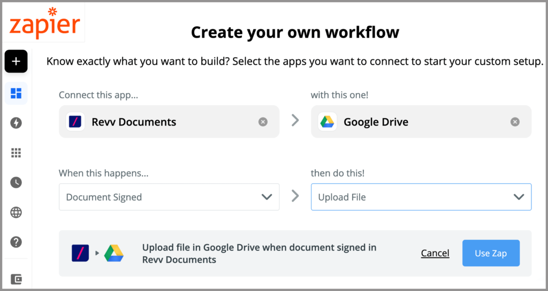Click the Cancel link
The image size is (548, 291).
[435, 253]
